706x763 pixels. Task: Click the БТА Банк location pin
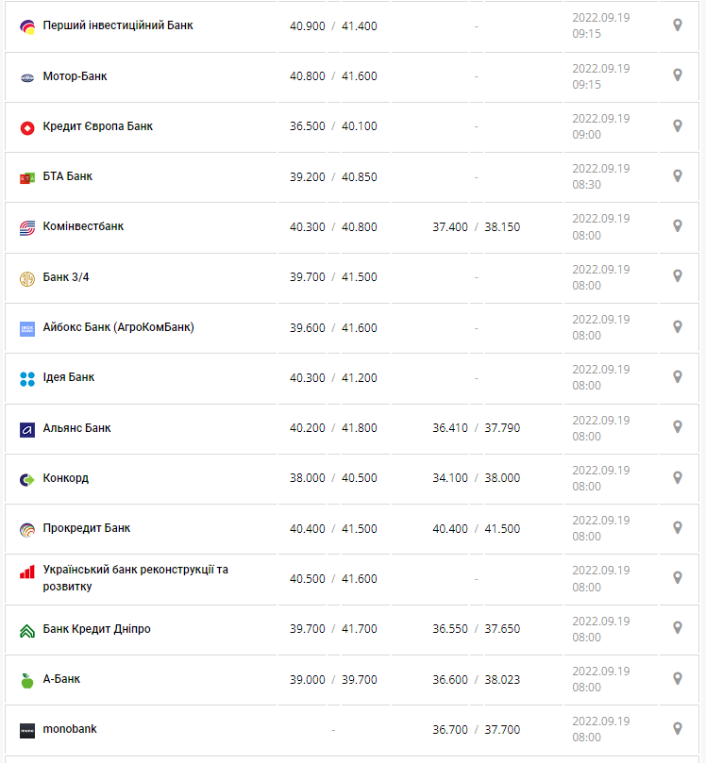click(x=677, y=175)
